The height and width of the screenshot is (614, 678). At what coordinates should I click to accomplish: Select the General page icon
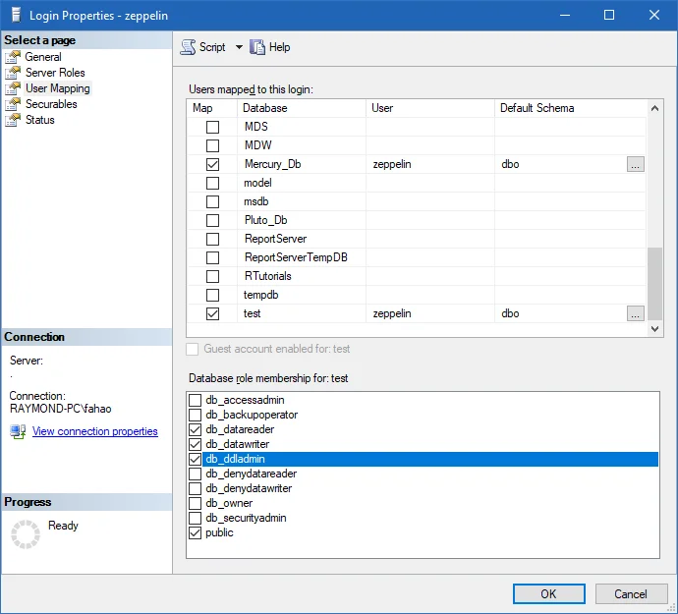click(13, 57)
